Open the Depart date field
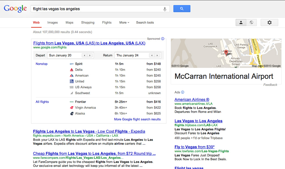 pyautogui.click(x=65, y=55)
